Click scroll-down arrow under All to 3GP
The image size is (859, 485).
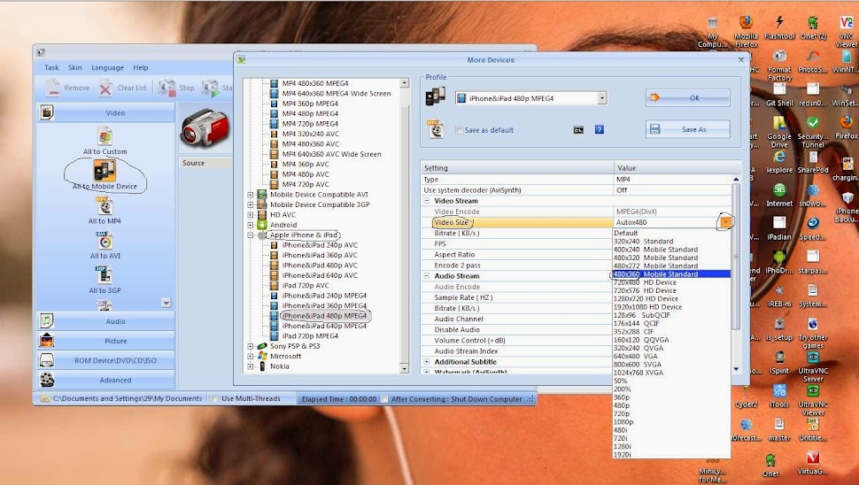pyautogui.click(x=166, y=303)
